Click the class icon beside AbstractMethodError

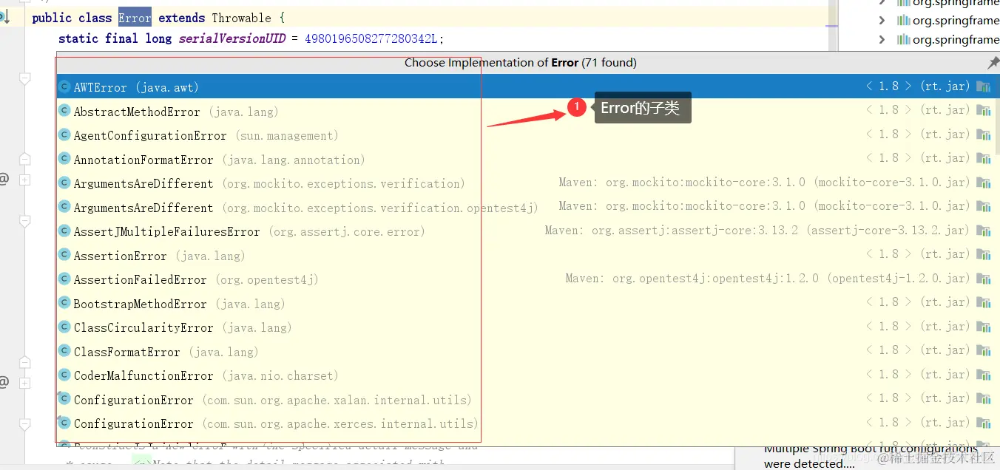pyautogui.click(x=64, y=112)
